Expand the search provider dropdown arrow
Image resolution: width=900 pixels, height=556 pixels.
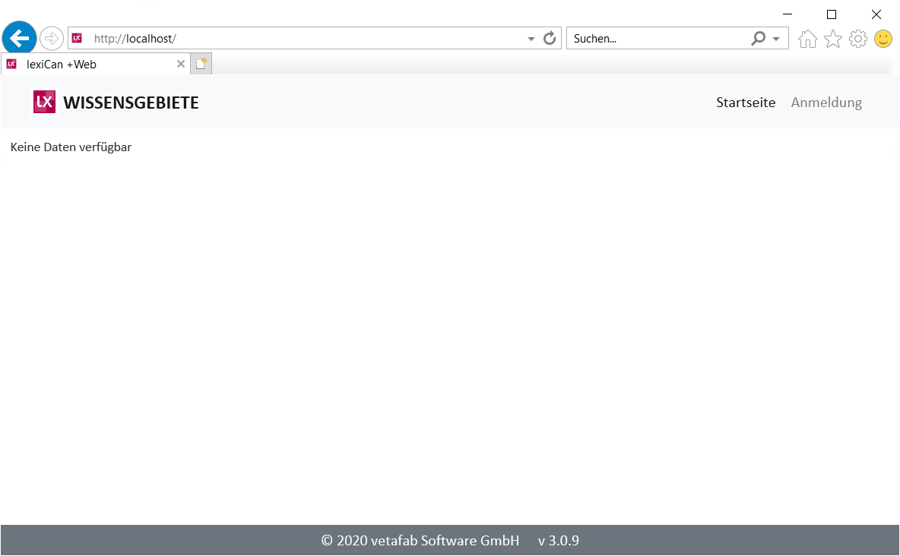(776, 39)
